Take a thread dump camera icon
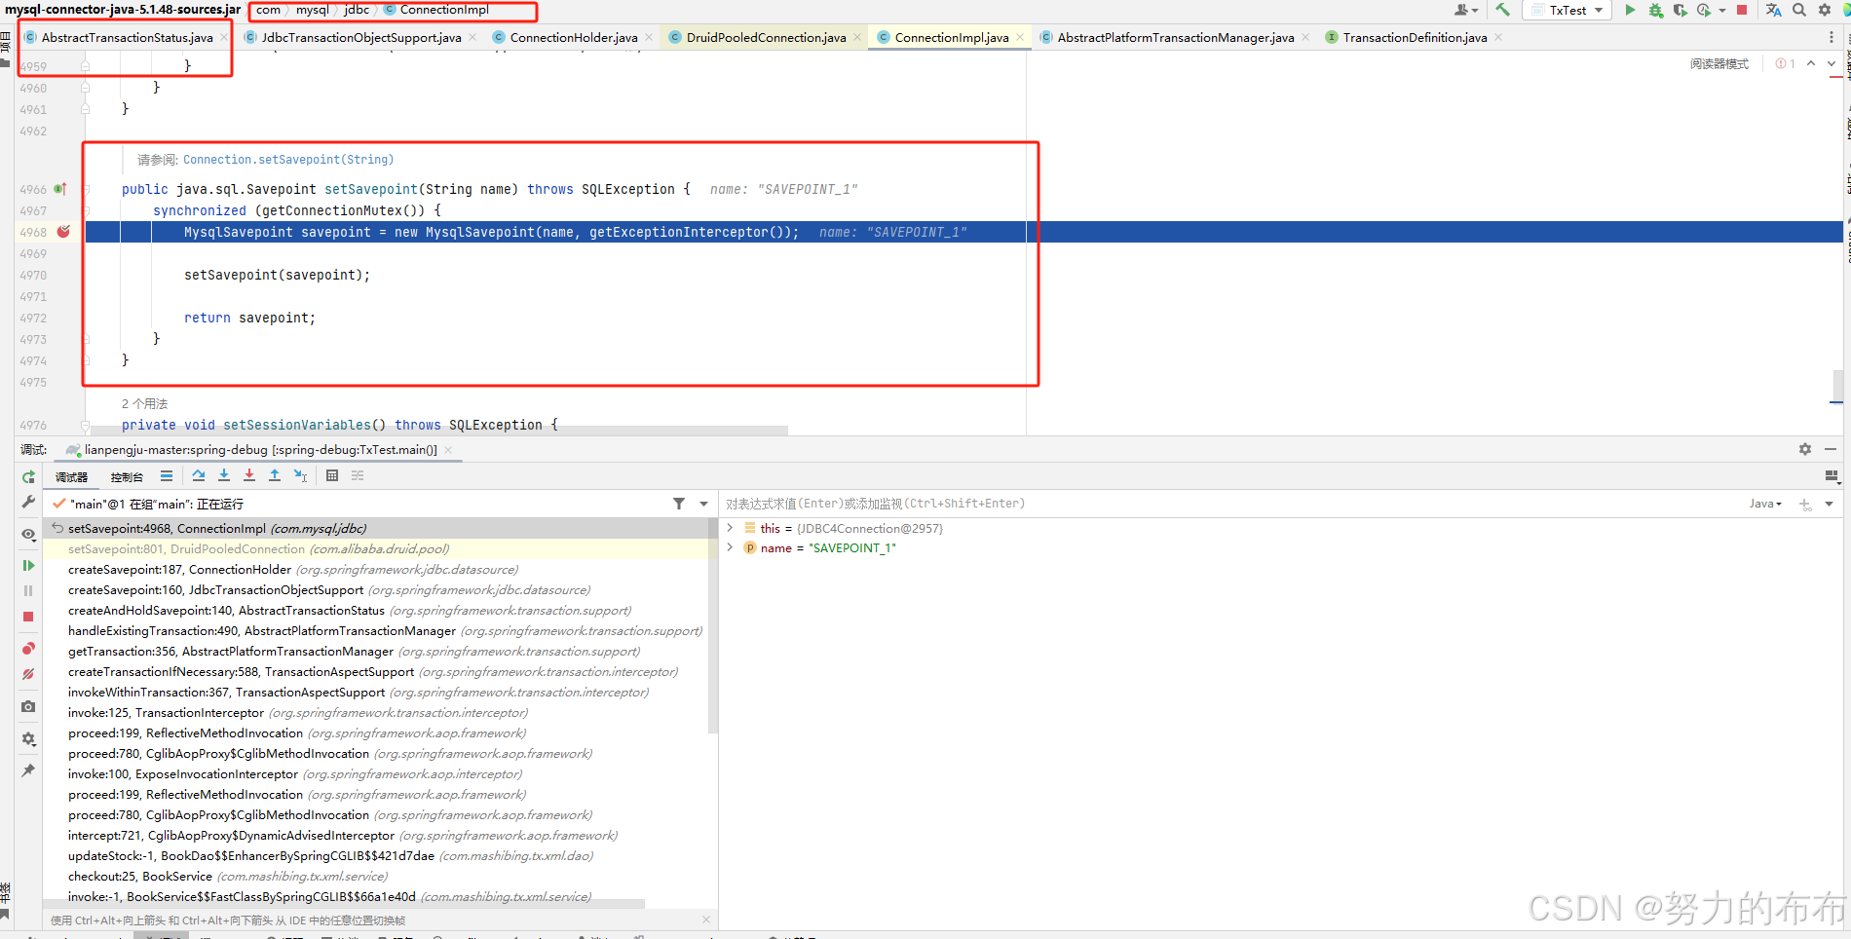The width and height of the screenshot is (1851, 939). (28, 706)
